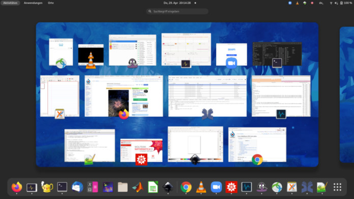Focus the 'Suchbegriff eingeben' search field

click(x=177, y=11)
